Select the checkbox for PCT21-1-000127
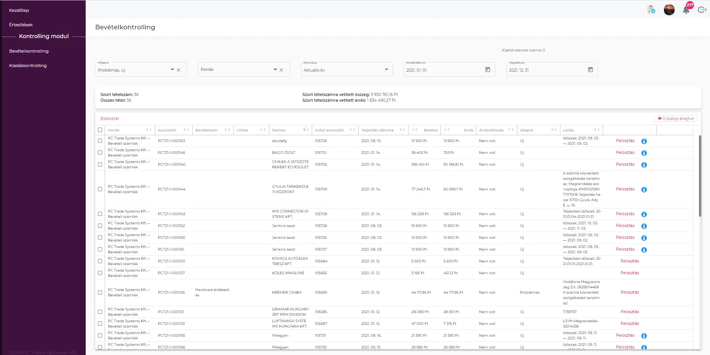Viewport: 710px width, 355px height. [x=100, y=273]
